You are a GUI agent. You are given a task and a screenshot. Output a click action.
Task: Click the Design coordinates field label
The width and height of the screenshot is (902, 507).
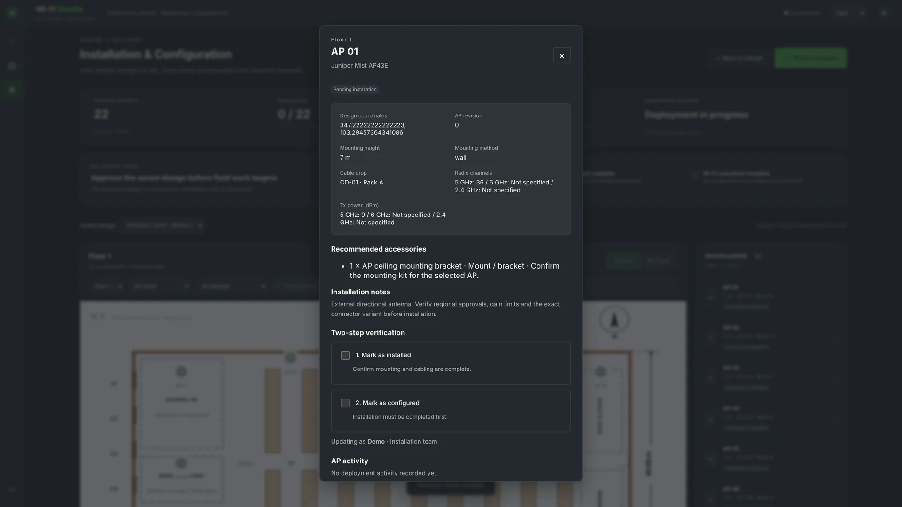pos(364,116)
